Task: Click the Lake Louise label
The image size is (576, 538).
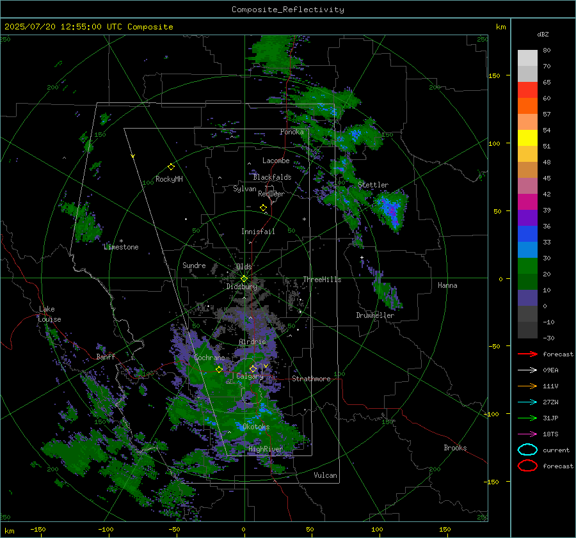Action: point(49,314)
